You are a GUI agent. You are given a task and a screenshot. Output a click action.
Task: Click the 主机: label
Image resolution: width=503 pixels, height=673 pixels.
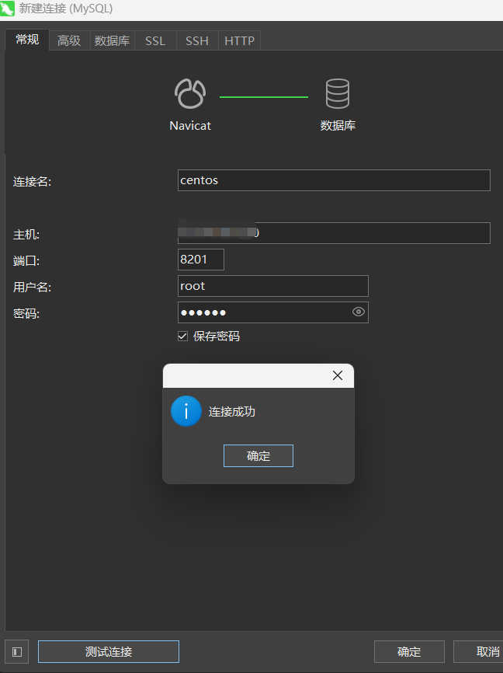pos(26,235)
